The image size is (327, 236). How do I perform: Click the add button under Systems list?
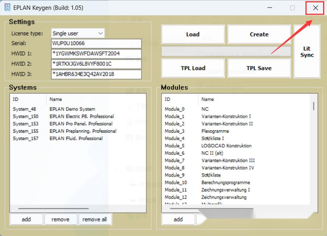[26, 219]
